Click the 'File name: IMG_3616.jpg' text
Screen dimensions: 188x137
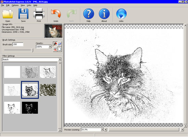[13, 27]
